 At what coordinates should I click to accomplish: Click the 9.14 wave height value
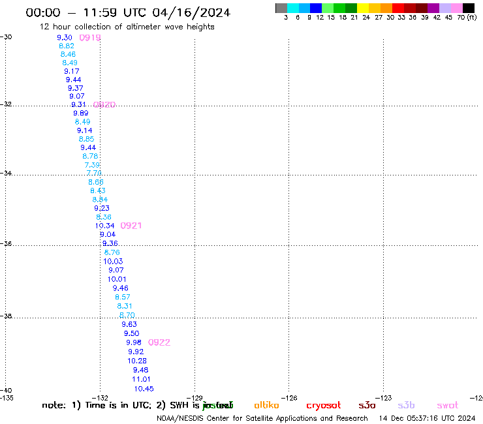(x=84, y=130)
